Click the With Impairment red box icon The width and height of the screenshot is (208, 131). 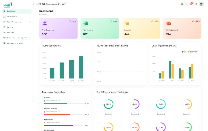168,24
